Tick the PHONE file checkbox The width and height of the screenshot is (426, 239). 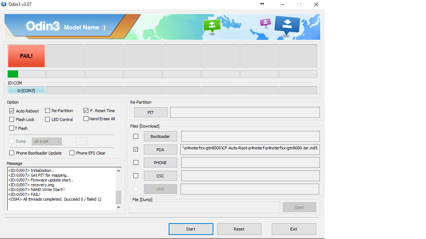point(136,162)
